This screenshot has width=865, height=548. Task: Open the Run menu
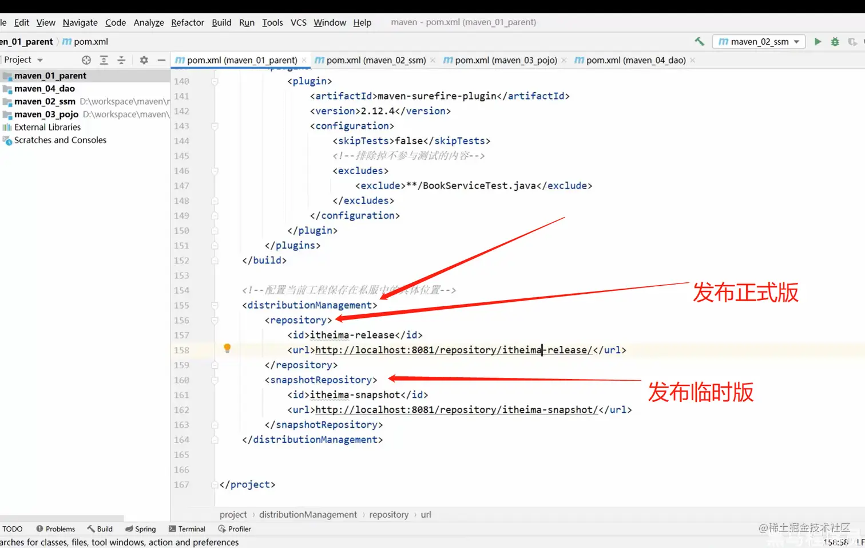coord(247,22)
